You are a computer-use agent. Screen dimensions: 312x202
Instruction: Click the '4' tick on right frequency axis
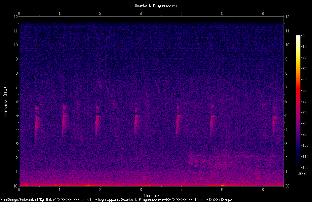click(286, 130)
